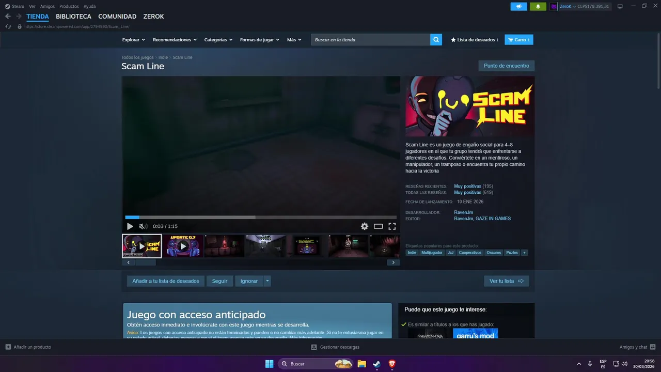Viewport: 661px width, 372px height.
Task: Click the Steam taskbar icon
Action: 377,364
